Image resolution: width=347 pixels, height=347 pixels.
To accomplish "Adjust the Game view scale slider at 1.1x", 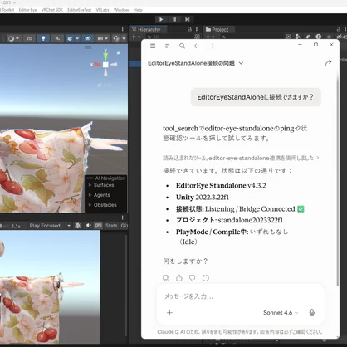I will [x=2, y=226].
